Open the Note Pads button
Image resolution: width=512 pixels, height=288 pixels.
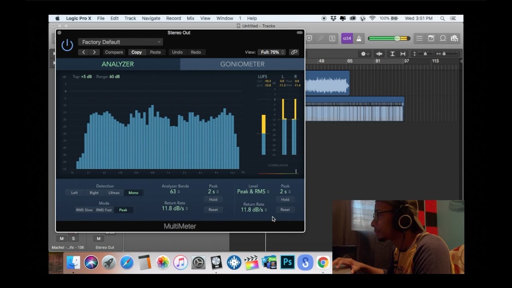431,38
